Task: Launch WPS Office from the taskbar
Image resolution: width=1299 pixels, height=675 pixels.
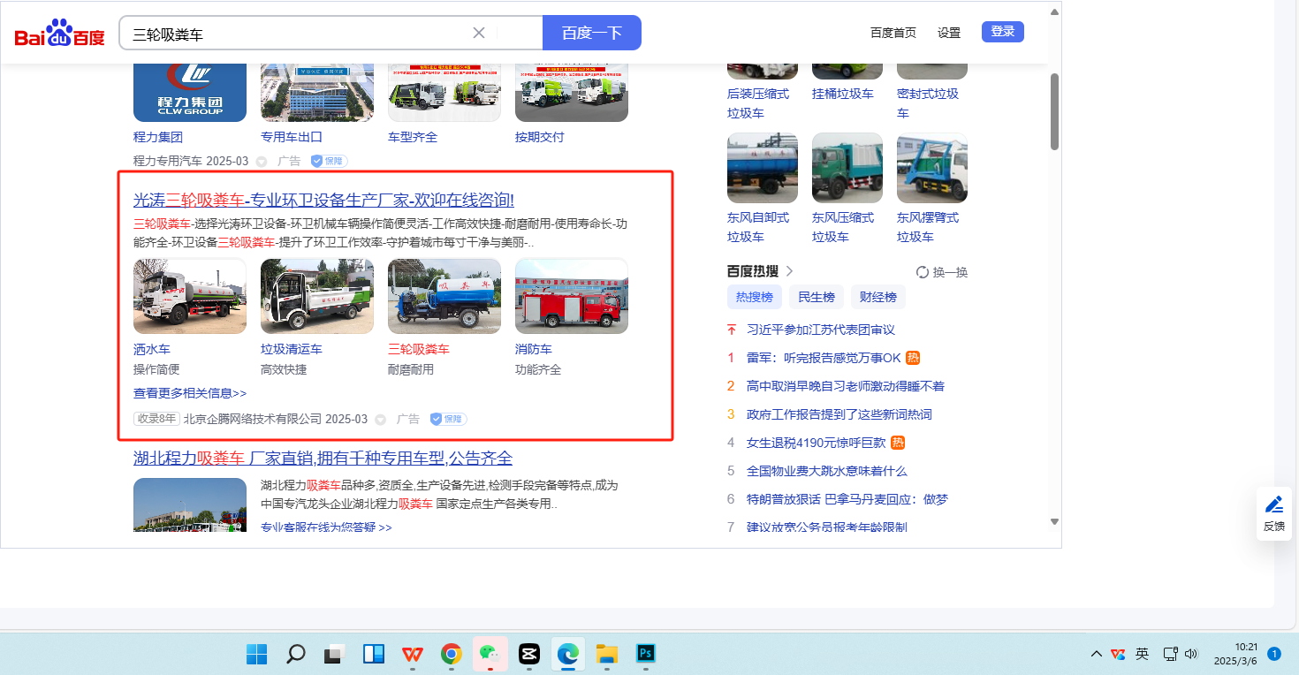Action: [x=412, y=654]
